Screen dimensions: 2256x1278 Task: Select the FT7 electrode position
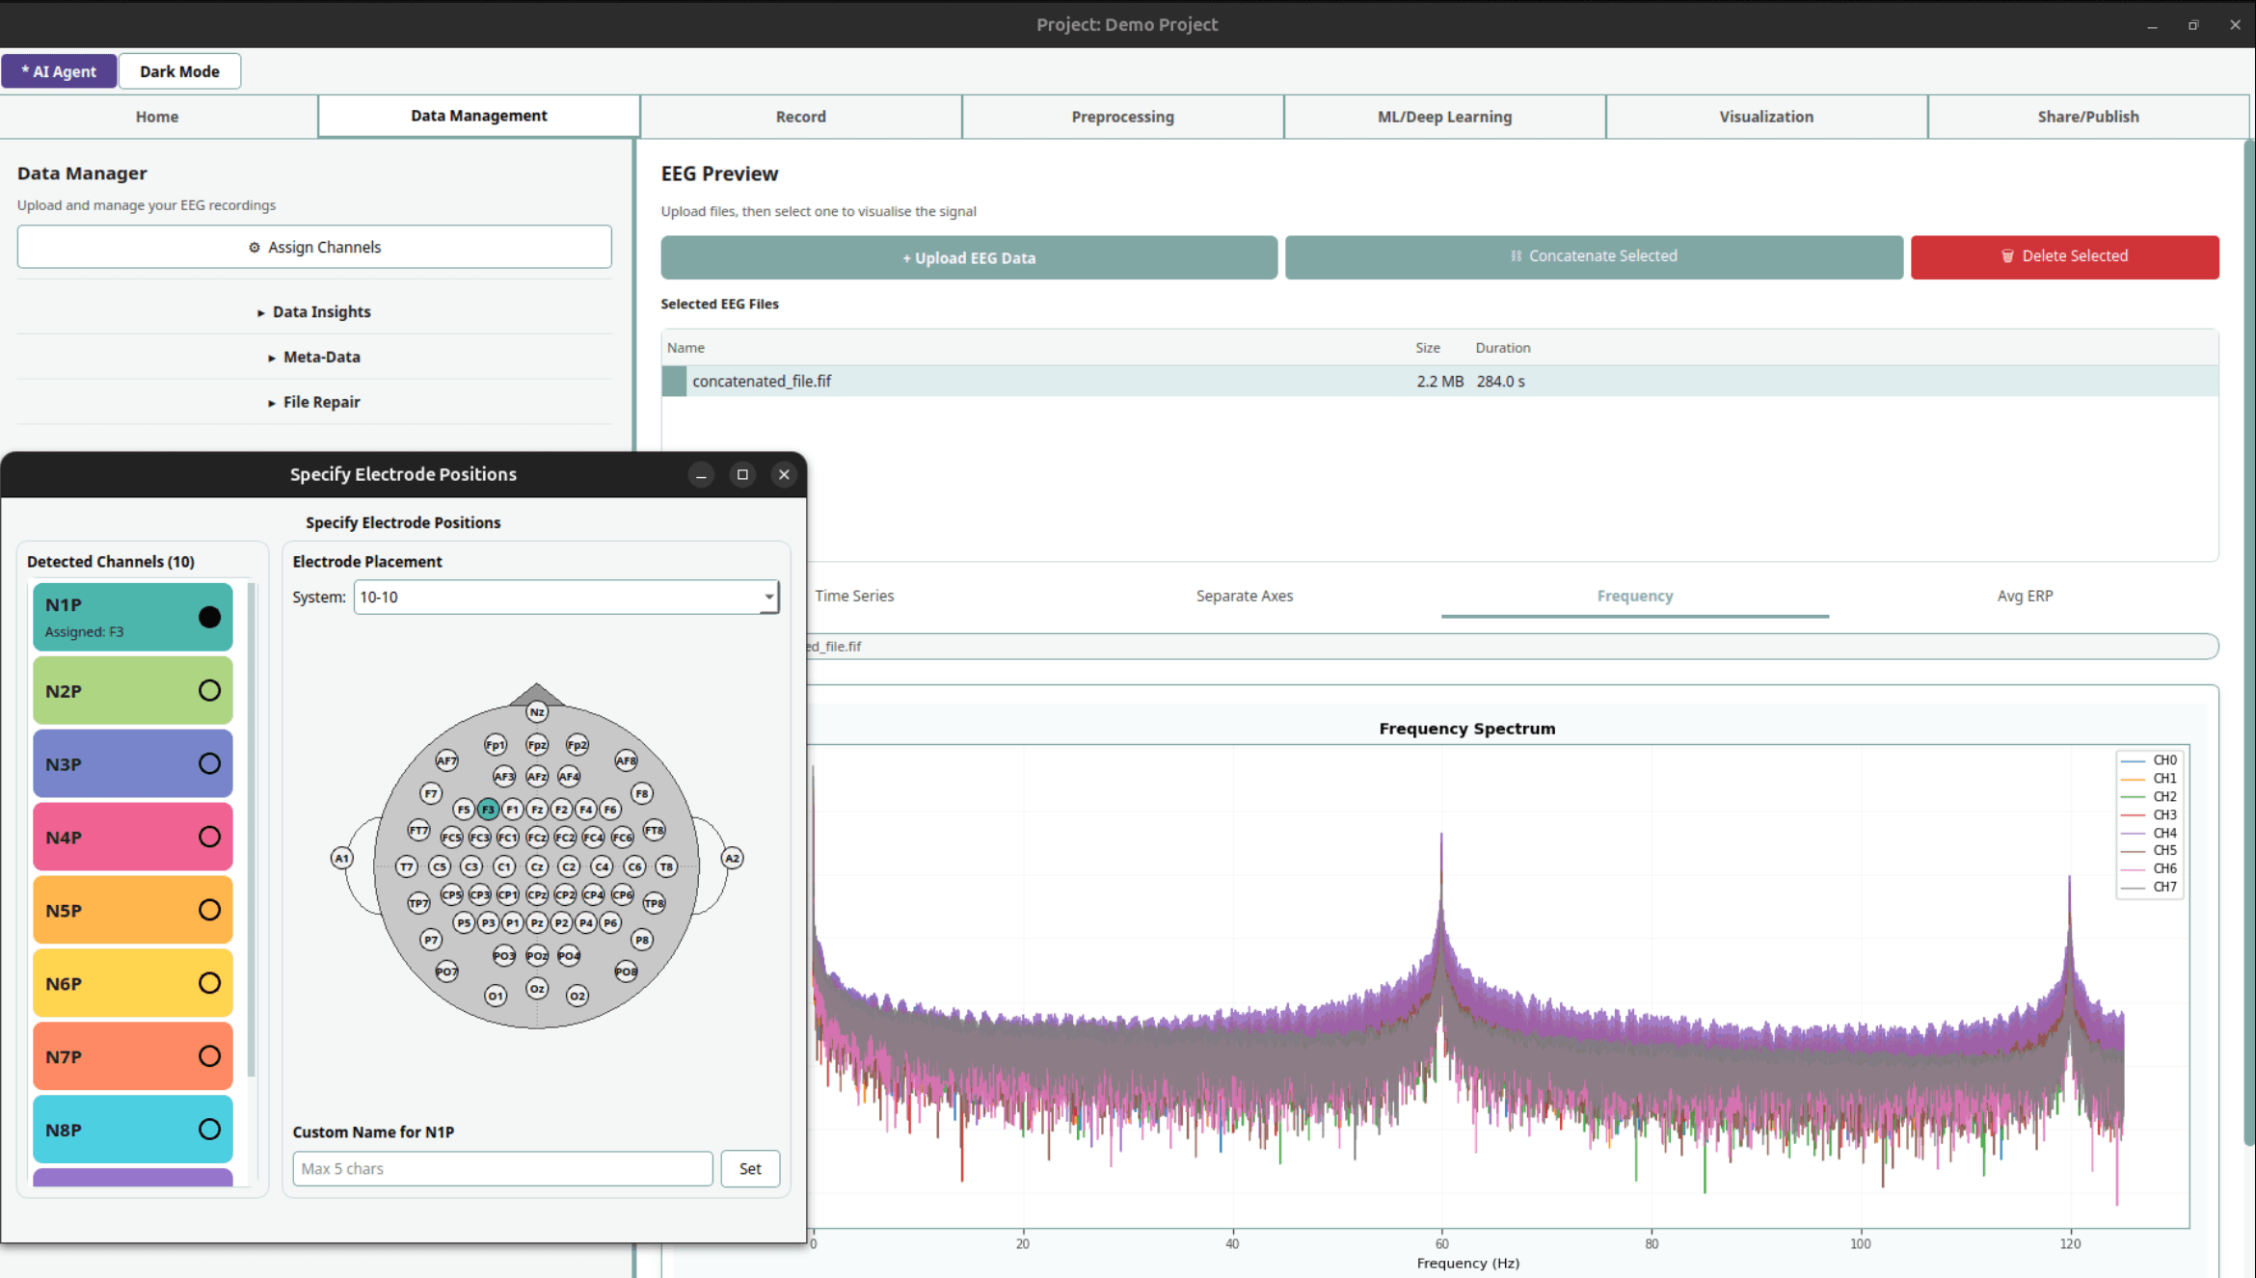418,830
